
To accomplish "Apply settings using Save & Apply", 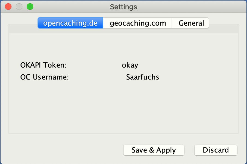I will pyautogui.click(x=154, y=150).
